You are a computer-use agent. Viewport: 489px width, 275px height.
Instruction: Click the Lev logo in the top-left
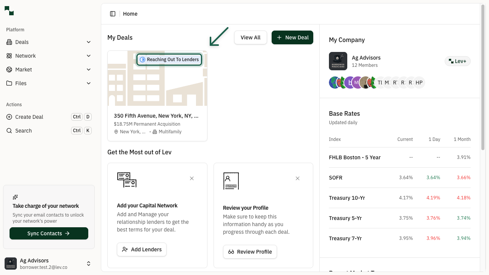(9, 11)
